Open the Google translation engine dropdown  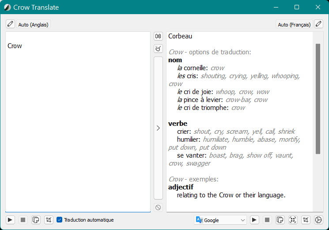(x=220, y=220)
